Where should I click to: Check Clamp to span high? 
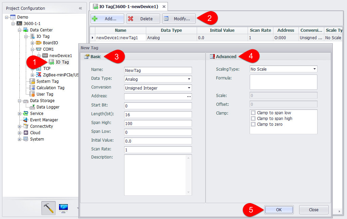(x=253, y=119)
